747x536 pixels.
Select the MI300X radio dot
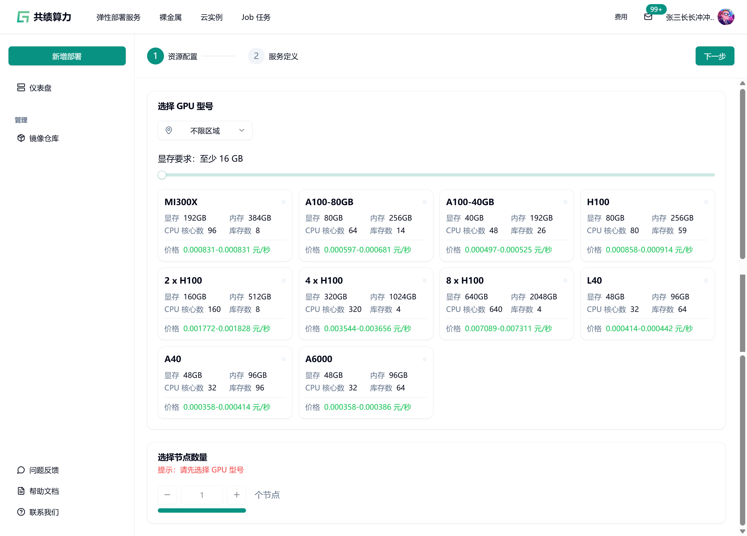point(283,202)
